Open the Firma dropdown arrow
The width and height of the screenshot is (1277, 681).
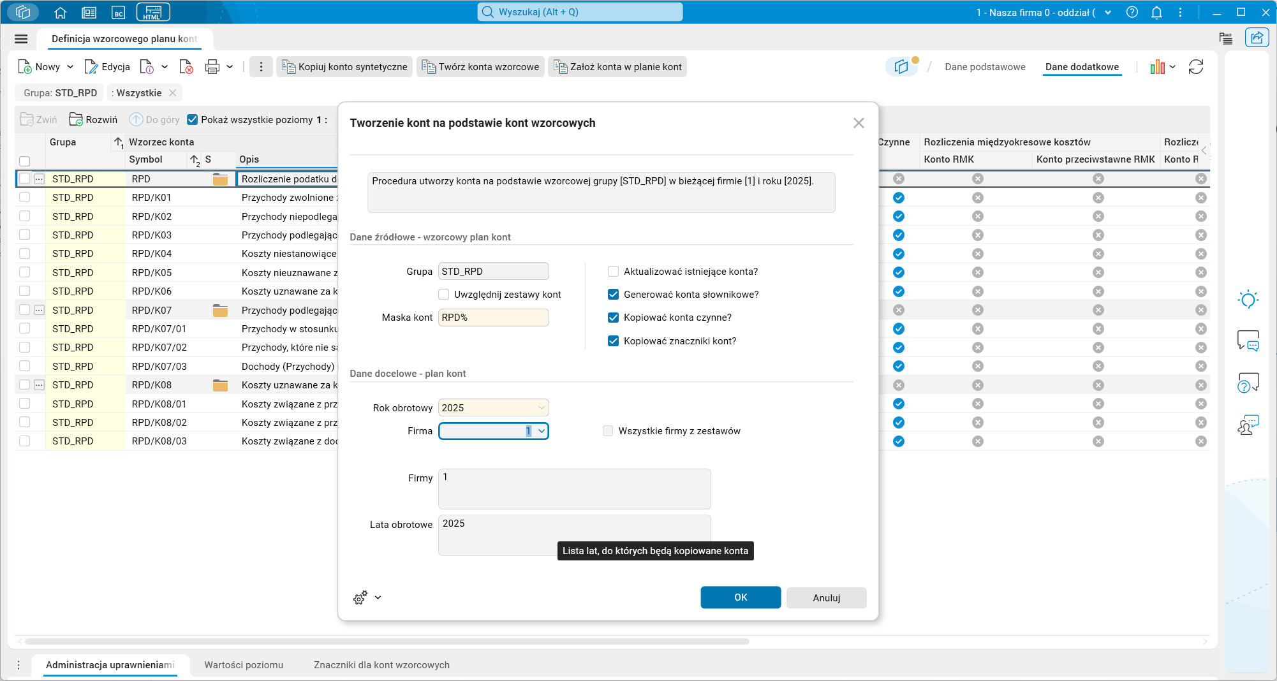pos(542,431)
